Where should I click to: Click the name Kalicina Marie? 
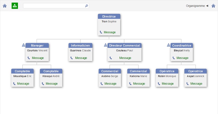click(138, 76)
